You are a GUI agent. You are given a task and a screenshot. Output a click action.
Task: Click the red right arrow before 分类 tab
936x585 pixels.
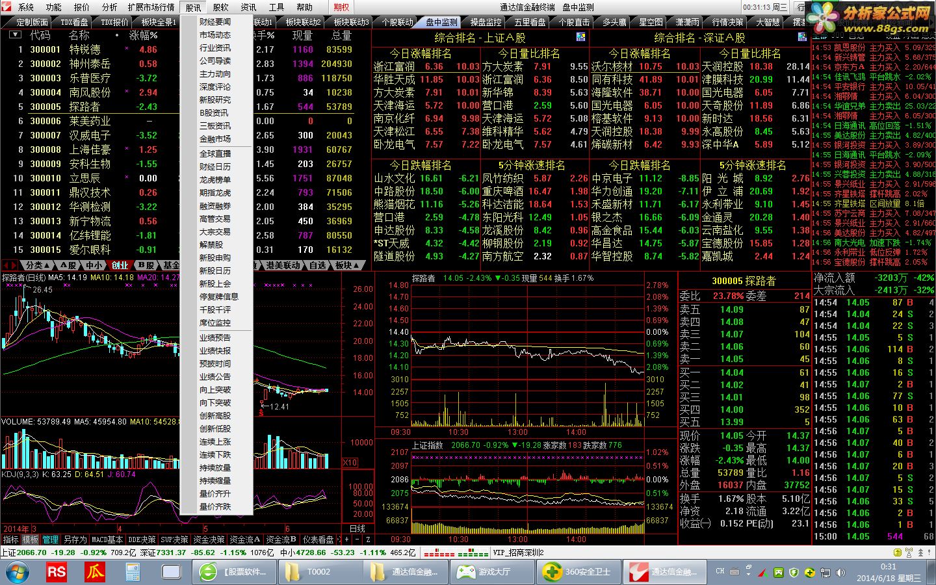point(15,265)
